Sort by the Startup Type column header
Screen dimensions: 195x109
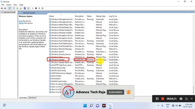point(101,16)
